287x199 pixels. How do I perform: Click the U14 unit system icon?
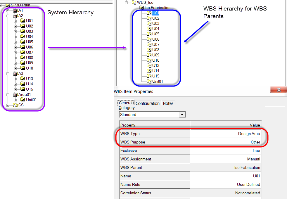pos(23,84)
